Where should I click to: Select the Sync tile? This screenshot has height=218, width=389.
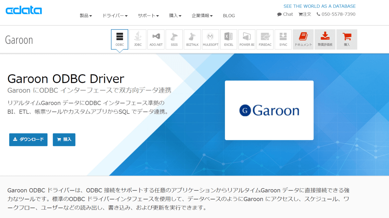coord(283,39)
